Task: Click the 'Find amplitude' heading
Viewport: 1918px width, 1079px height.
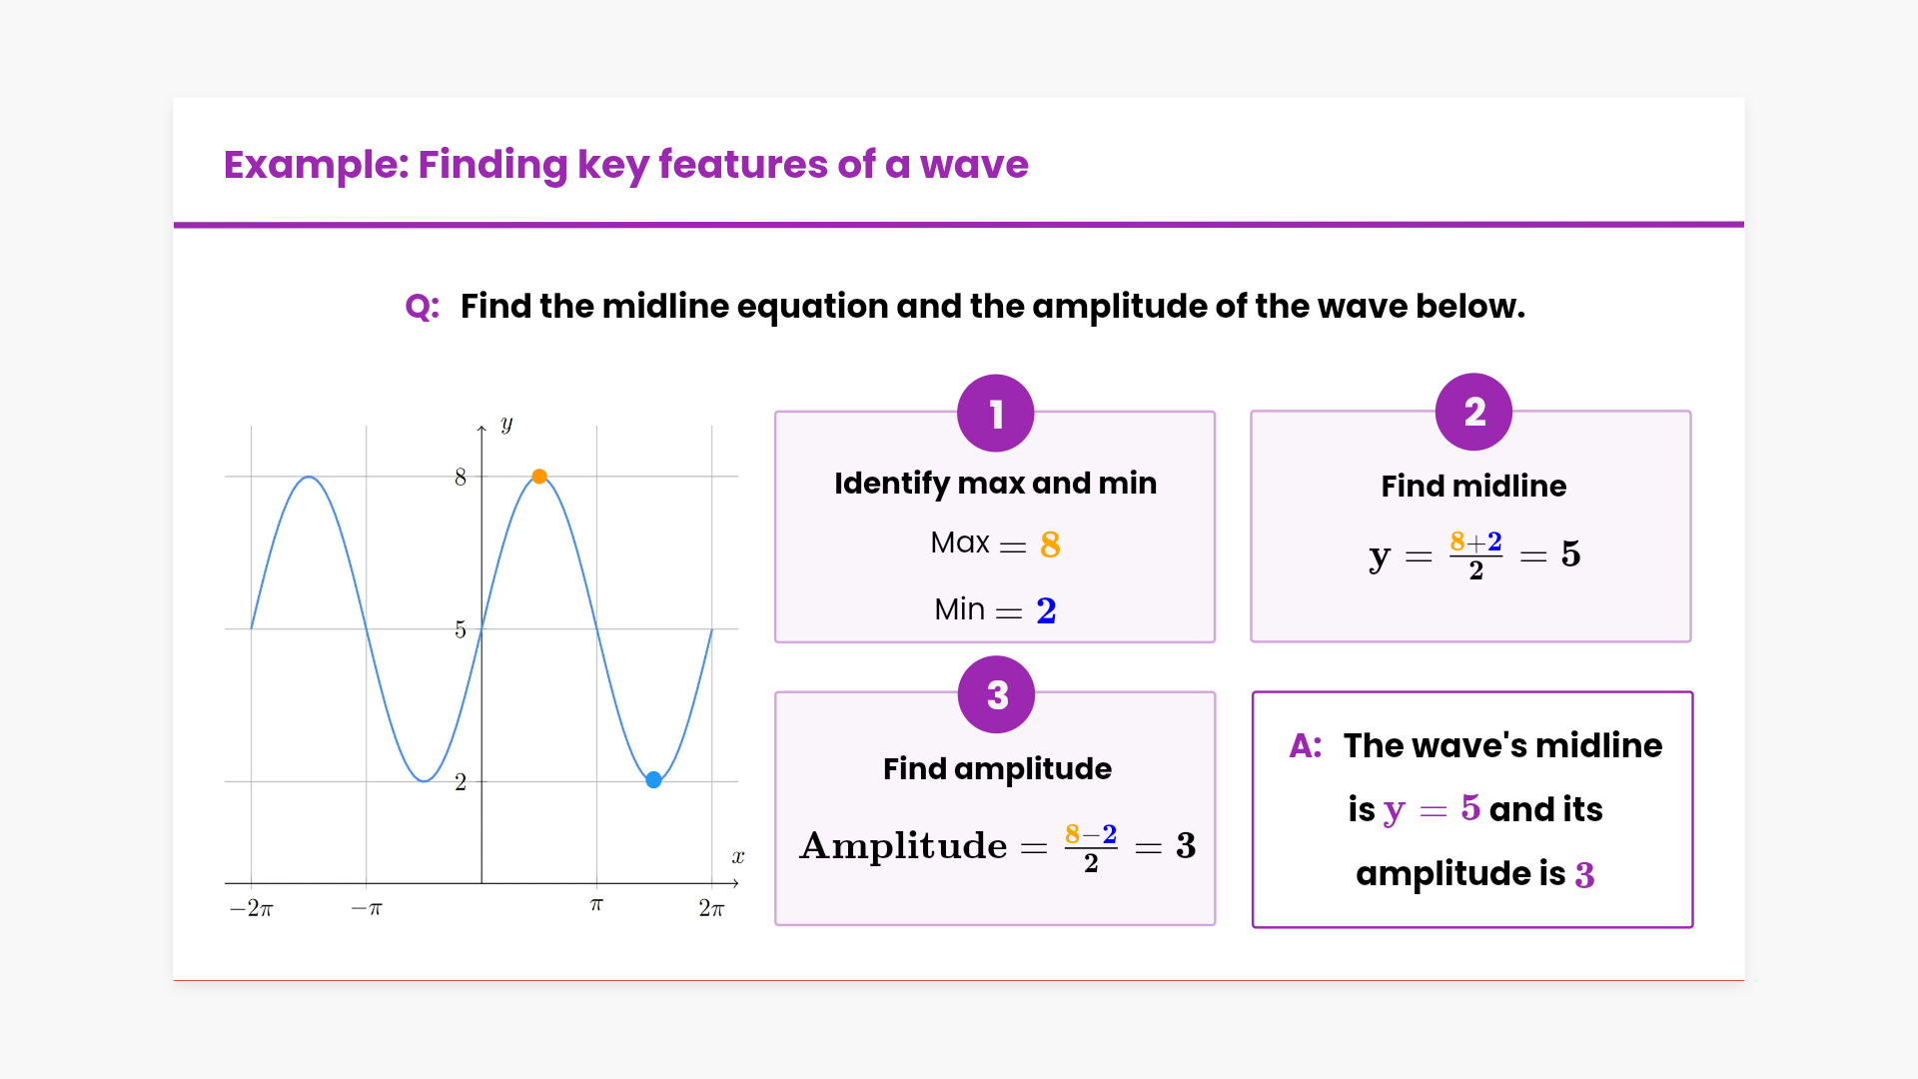Action: (x=997, y=768)
